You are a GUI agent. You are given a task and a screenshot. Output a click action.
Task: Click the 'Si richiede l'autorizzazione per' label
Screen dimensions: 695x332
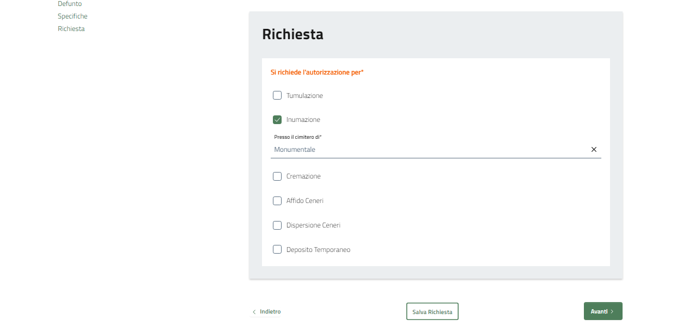pos(317,72)
